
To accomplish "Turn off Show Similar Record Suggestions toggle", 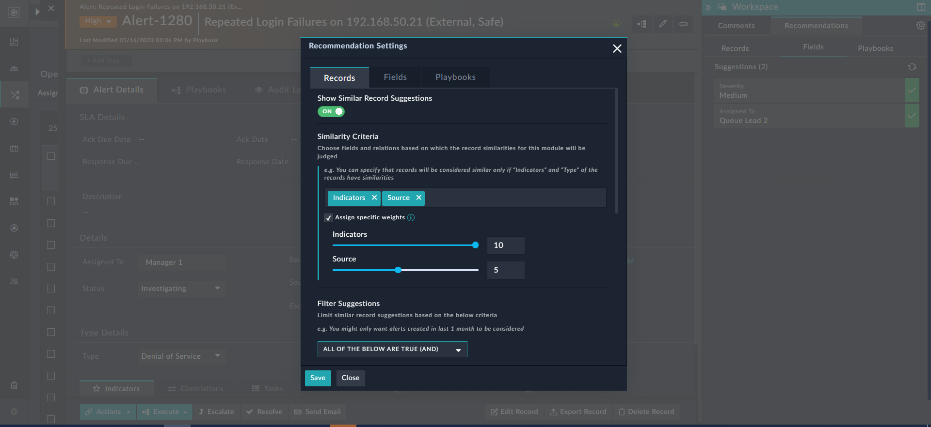I will [331, 112].
